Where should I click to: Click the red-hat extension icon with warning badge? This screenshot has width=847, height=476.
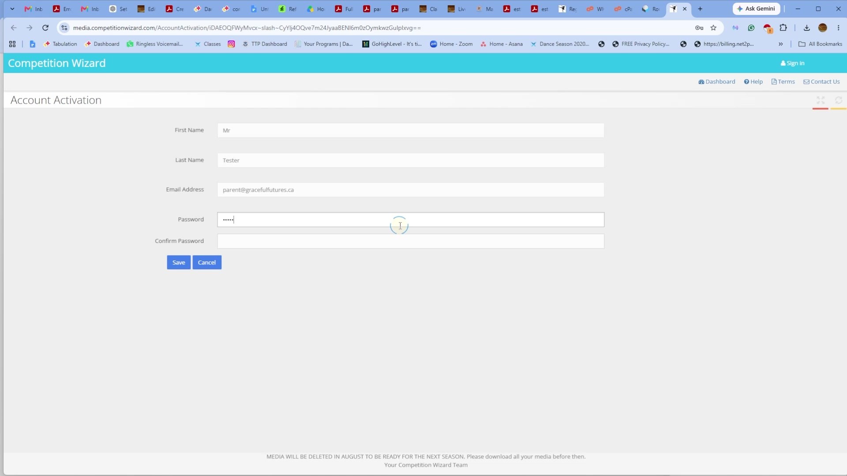point(768,28)
